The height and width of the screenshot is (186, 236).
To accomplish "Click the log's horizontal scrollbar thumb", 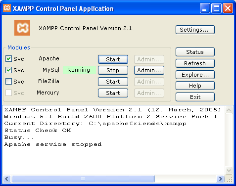I will click(x=83, y=179).
